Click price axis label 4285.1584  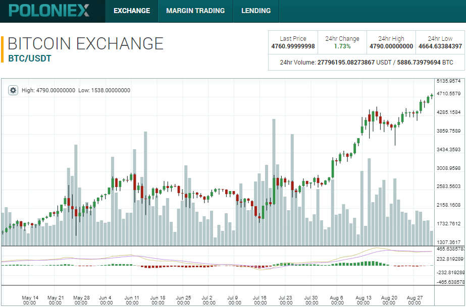point(448,112)
